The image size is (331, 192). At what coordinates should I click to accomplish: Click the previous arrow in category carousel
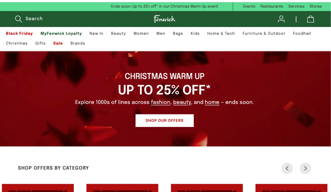[287, 168]
